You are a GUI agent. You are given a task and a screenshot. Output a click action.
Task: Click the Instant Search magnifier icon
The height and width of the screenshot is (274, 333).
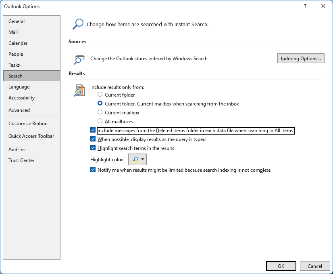[77, 24]
